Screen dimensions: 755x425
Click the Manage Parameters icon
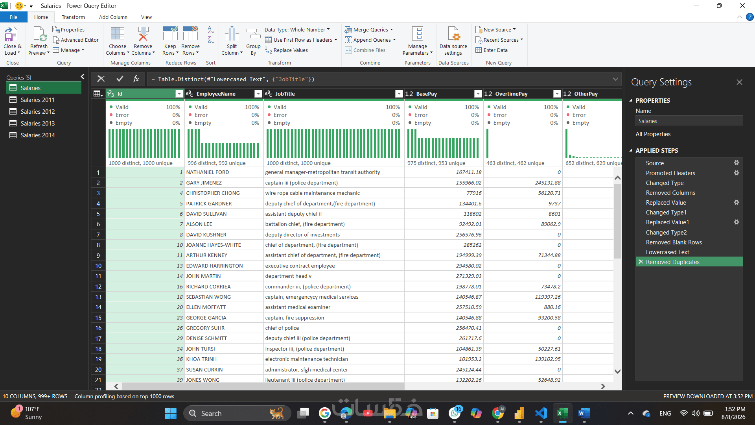coord(418,34)
